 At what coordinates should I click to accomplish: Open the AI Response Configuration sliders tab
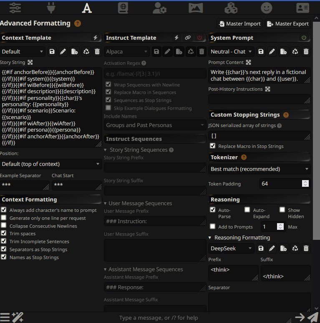[x=15, y=8]
